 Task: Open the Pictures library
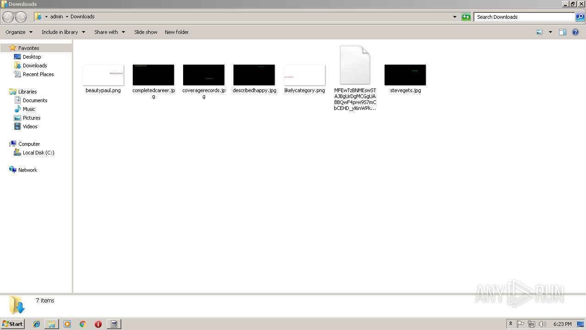pyautogui.click(x=32, y=118)
